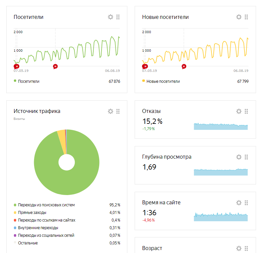
Task: Open gear settings of Источник трафика widget
Action: 110,111
